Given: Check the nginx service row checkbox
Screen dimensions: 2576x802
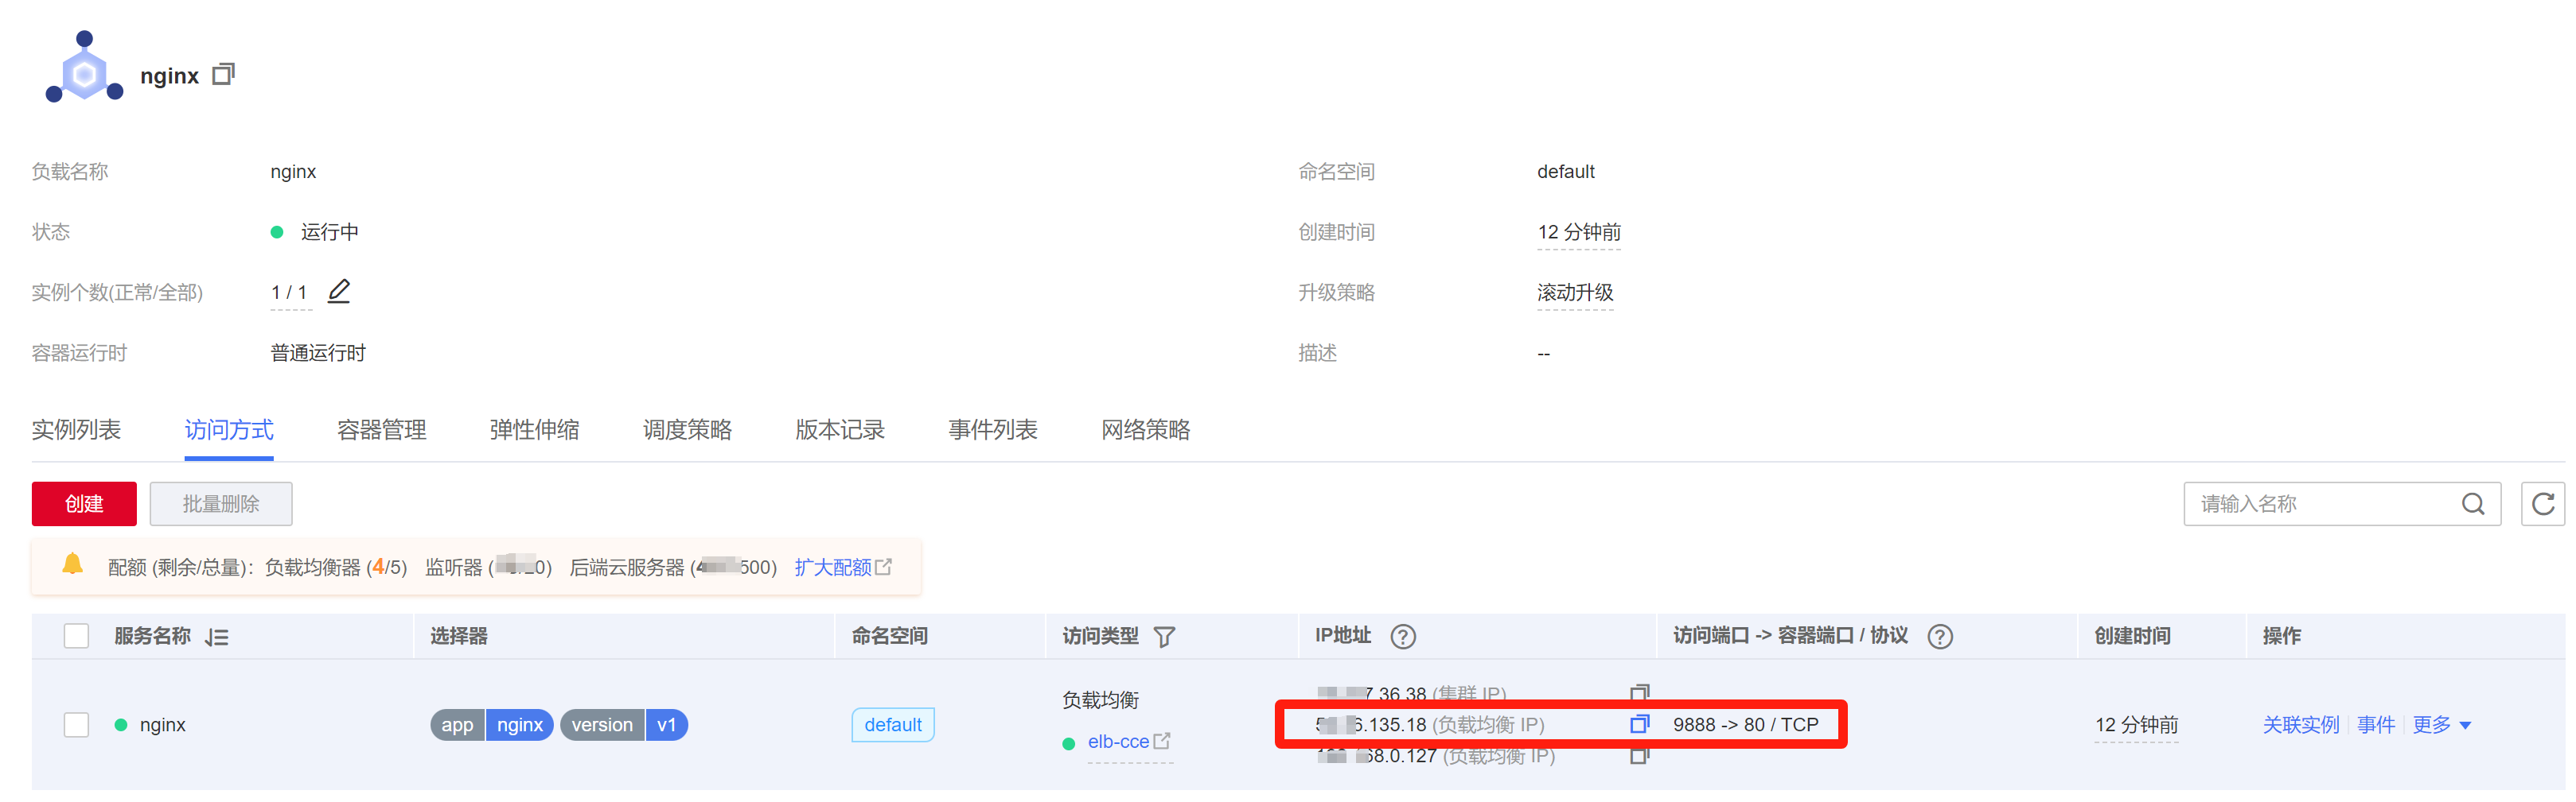Looking at the screenshot, I should pyautogui.click(x=76, y=724).
